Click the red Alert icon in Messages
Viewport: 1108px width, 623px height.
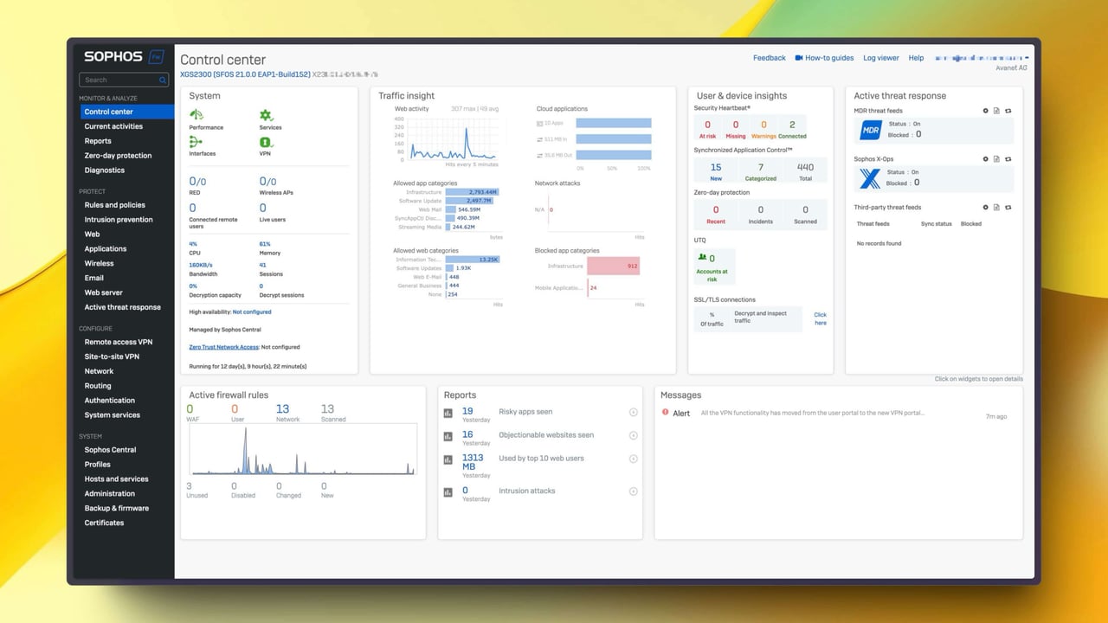tap(665, 413)
